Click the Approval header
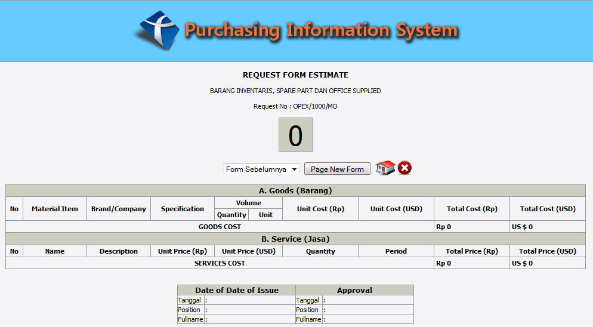Screen dimensions: 593x327 pos(354,290)
